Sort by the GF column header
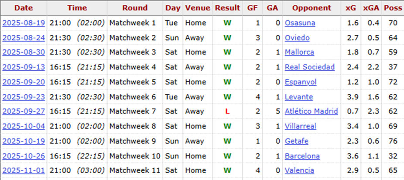 (x=252, y=8)
